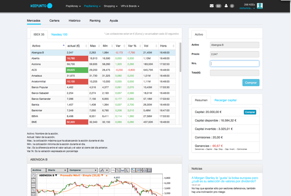The height and width of the screenshot is (196, 291).
Task: Select the horizontal line chart tool
Action: click(33, 185)
